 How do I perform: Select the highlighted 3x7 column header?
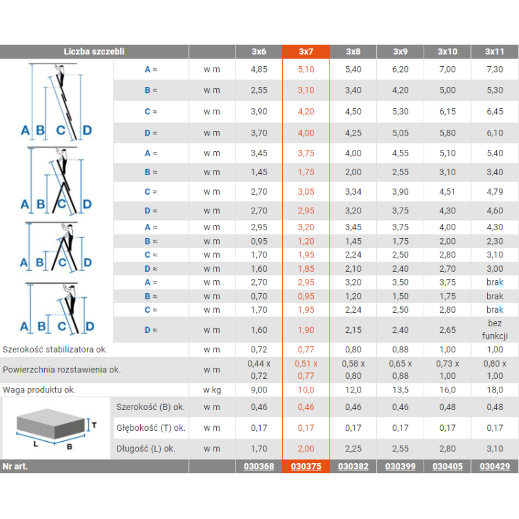306,52
